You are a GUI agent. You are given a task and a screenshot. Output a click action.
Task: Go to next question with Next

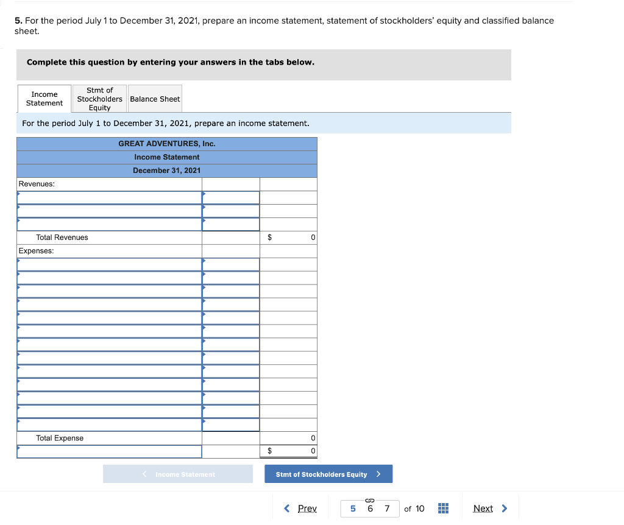(483, 509)
